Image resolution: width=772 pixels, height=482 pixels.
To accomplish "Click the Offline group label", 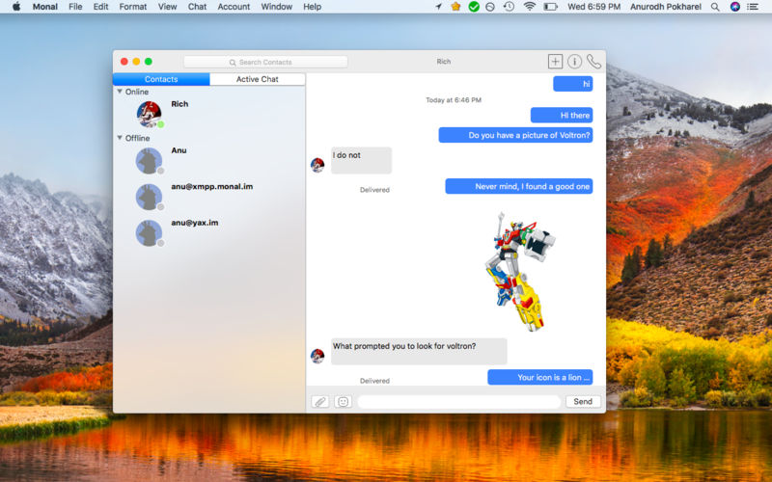I will pos(137,138).
